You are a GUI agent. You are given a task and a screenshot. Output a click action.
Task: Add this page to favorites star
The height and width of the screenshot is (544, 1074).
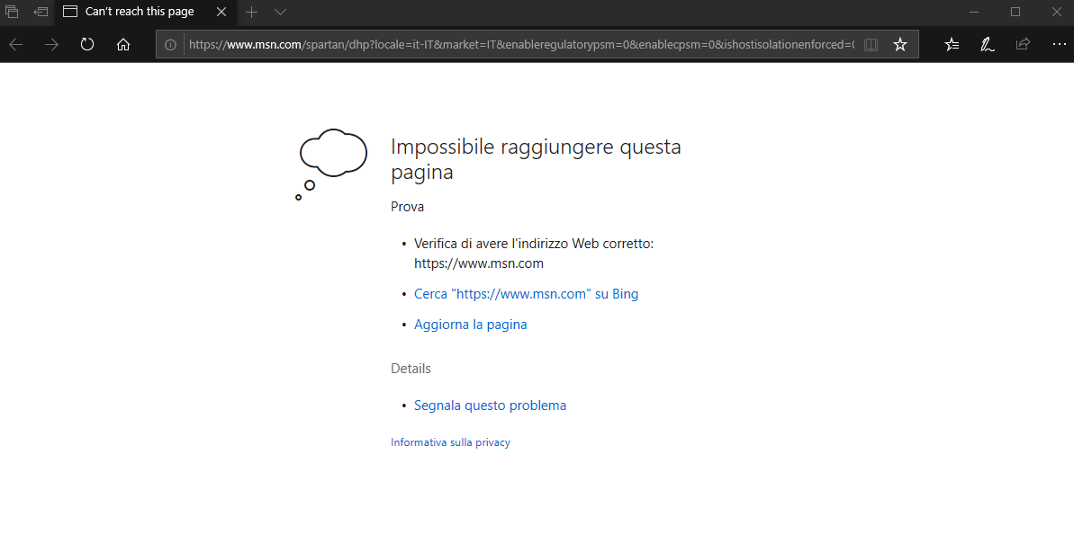(900, 44)
